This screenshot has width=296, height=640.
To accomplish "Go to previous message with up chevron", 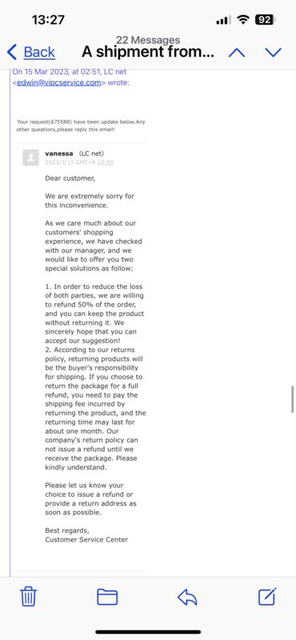I will (237, 52).
